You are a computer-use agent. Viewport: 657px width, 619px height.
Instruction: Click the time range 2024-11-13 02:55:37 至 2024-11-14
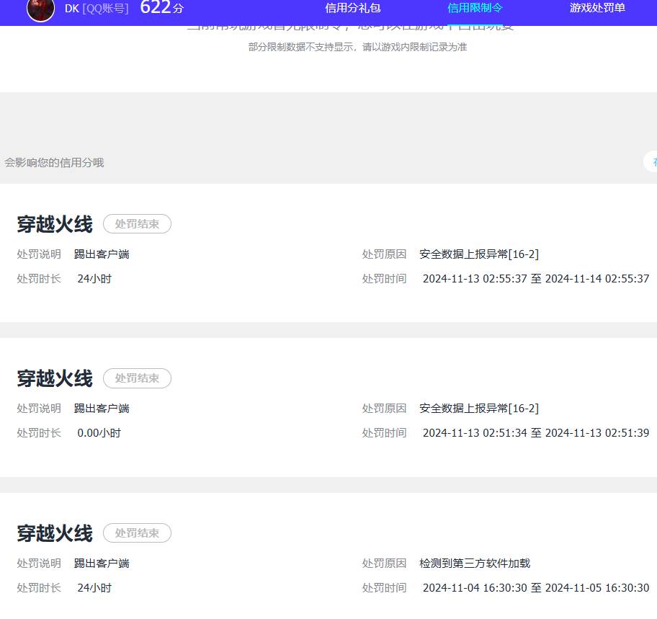536,279
